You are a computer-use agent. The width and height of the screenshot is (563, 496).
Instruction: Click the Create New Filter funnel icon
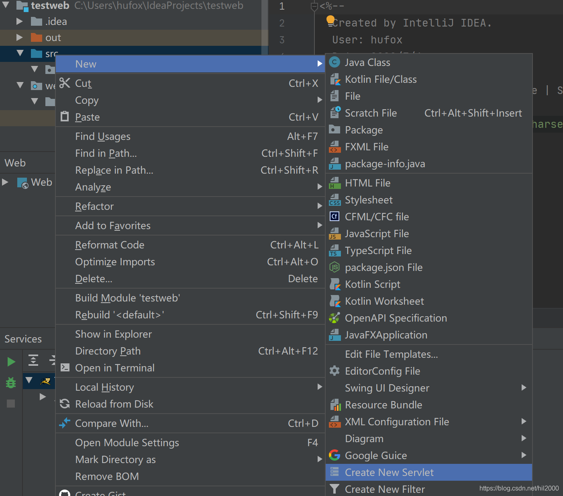(335, 489)
